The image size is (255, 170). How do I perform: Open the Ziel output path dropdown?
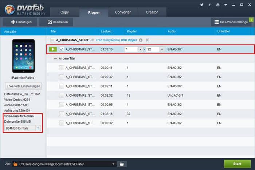(x=113, y=164)
